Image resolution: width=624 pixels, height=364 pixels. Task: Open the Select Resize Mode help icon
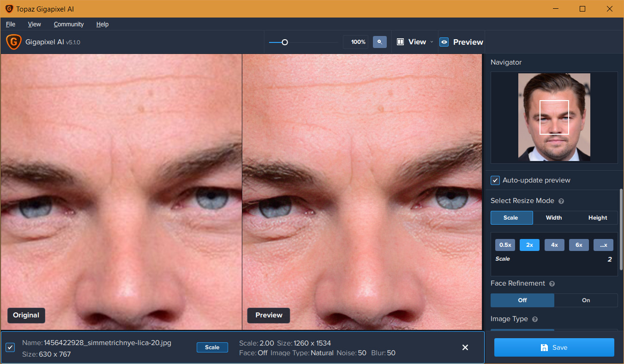coord(561,201)
